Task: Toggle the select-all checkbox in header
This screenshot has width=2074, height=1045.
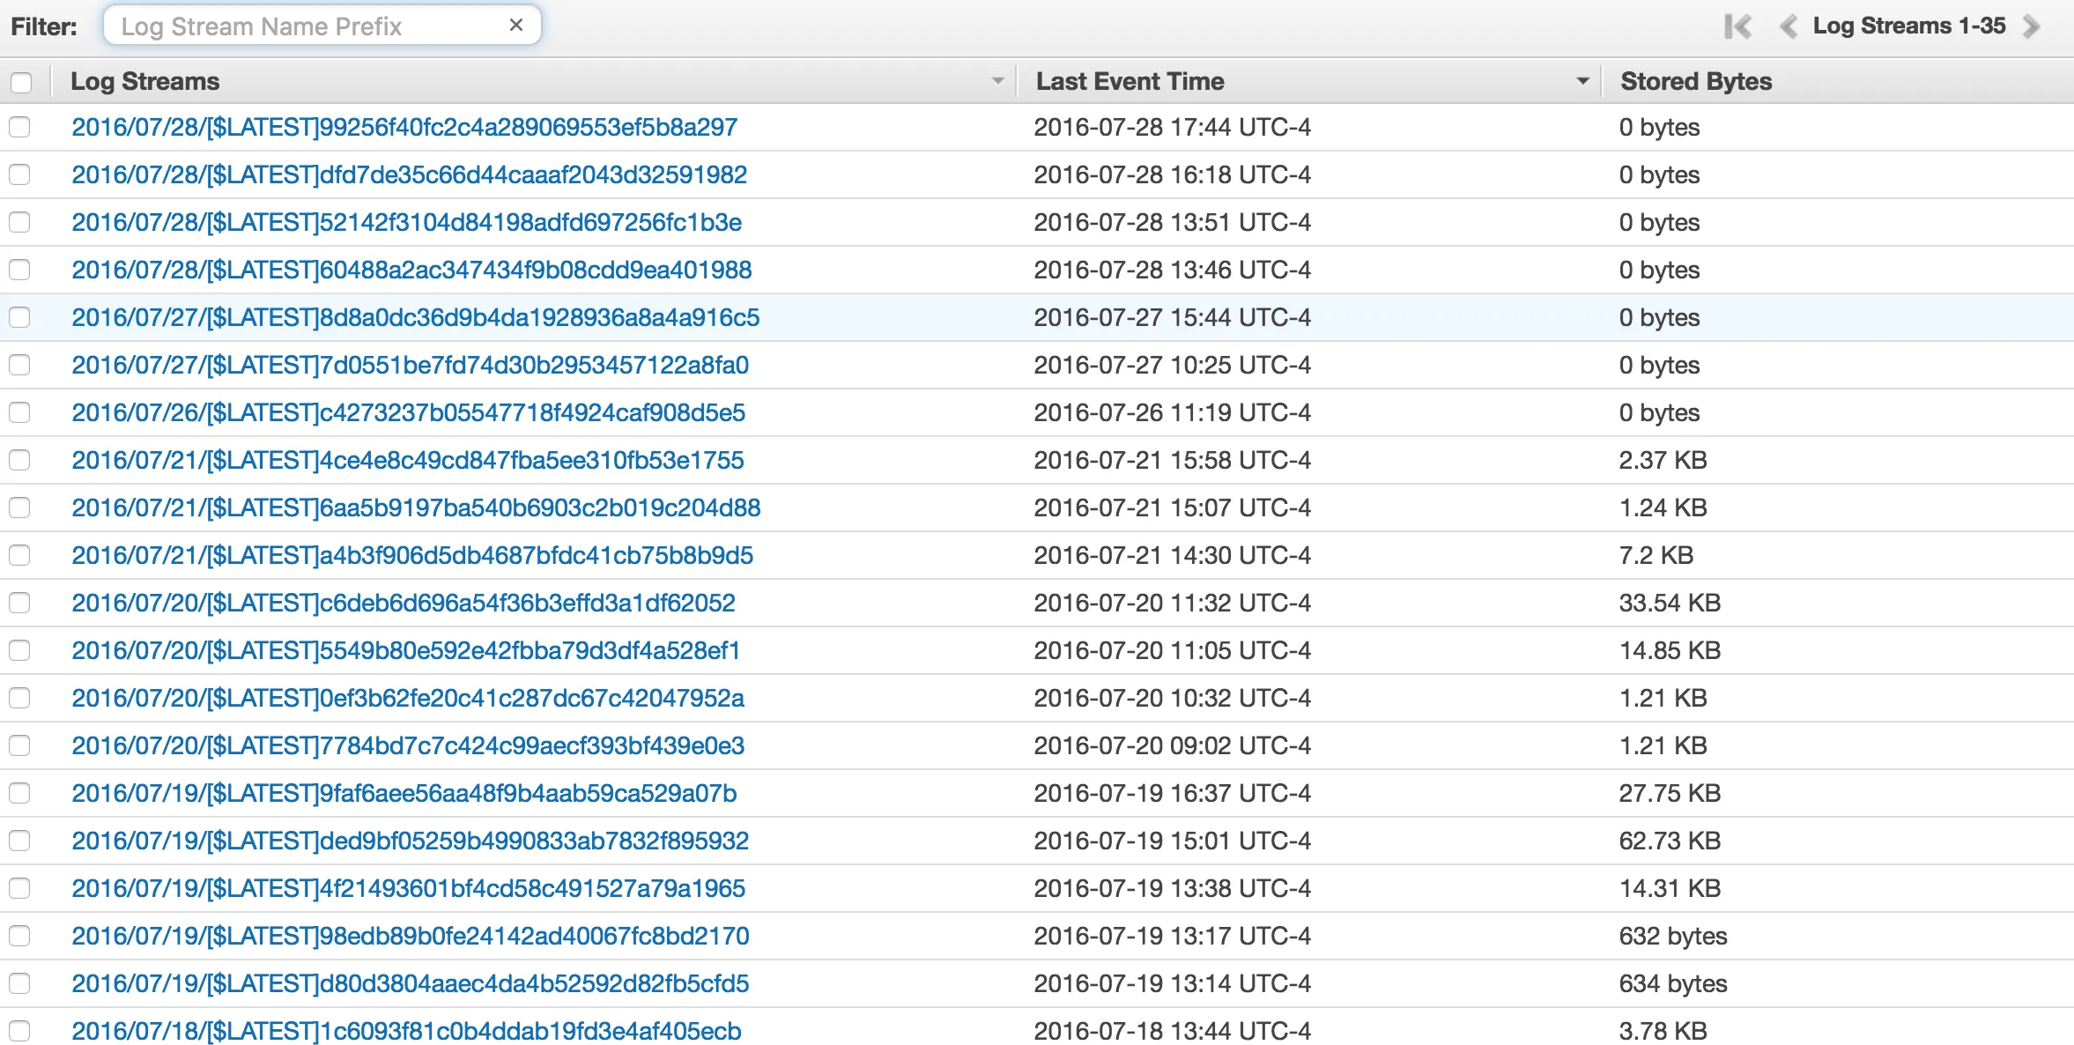Action: (x=21, y=82)
